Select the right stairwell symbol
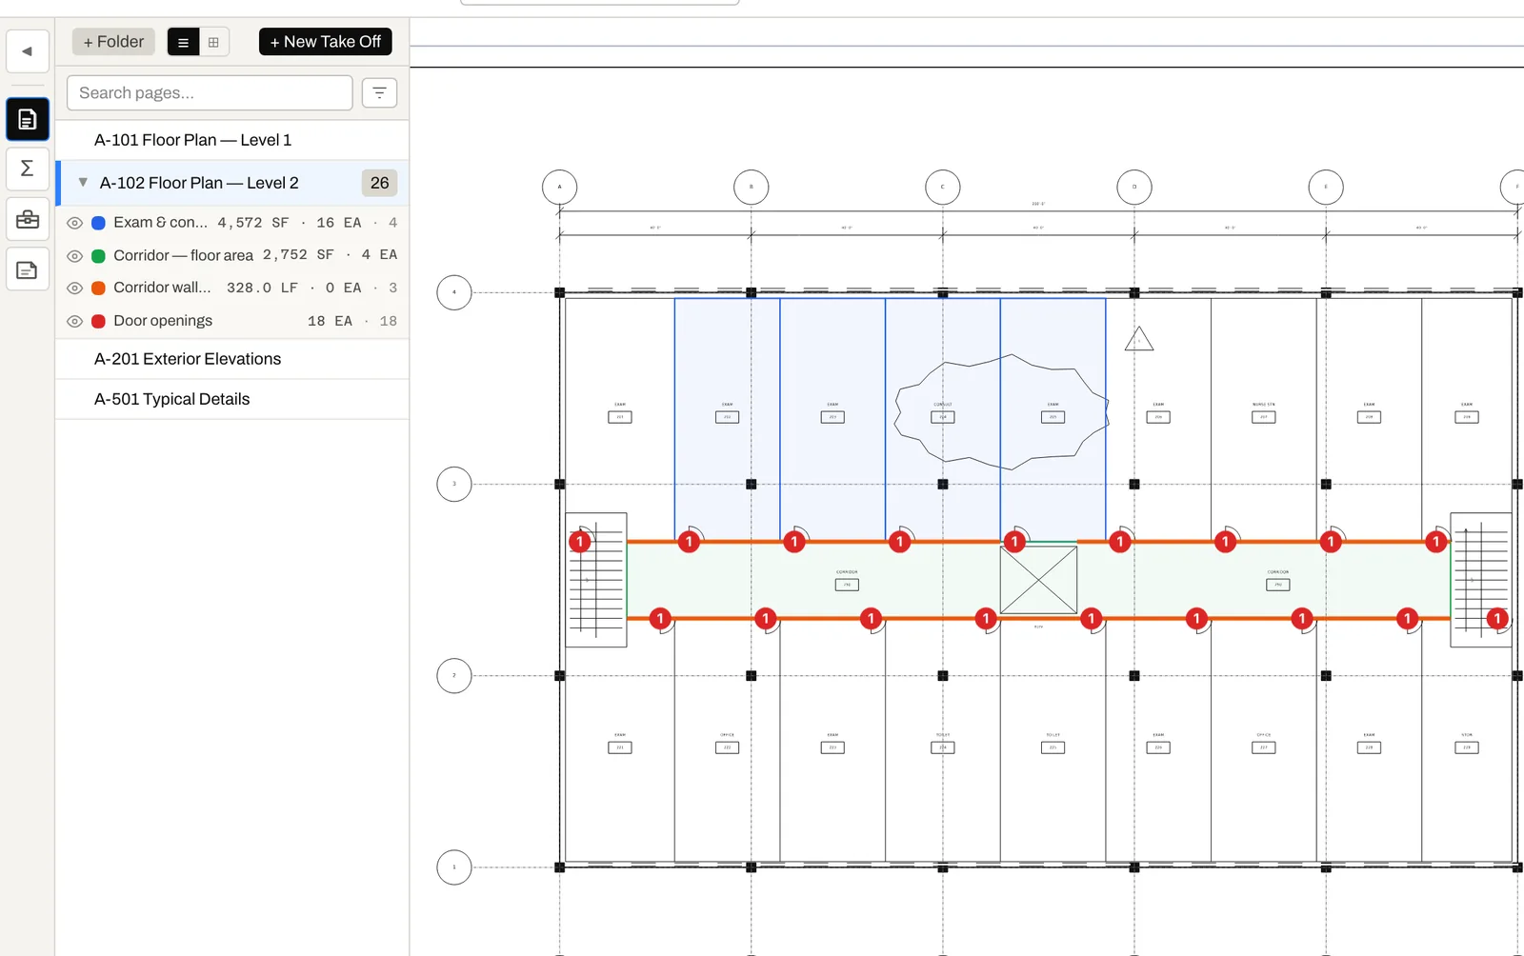The width and height of the screenshot is (1524, 956). [x=1480, y=580]
